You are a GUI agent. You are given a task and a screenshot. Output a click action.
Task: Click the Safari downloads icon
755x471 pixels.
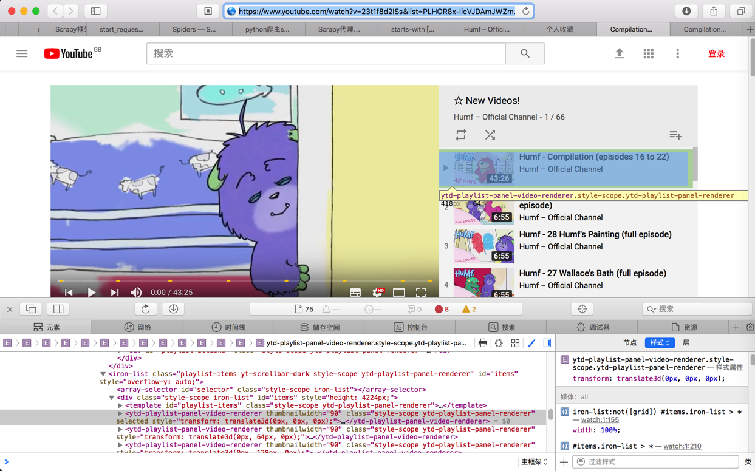coord(686,11)
